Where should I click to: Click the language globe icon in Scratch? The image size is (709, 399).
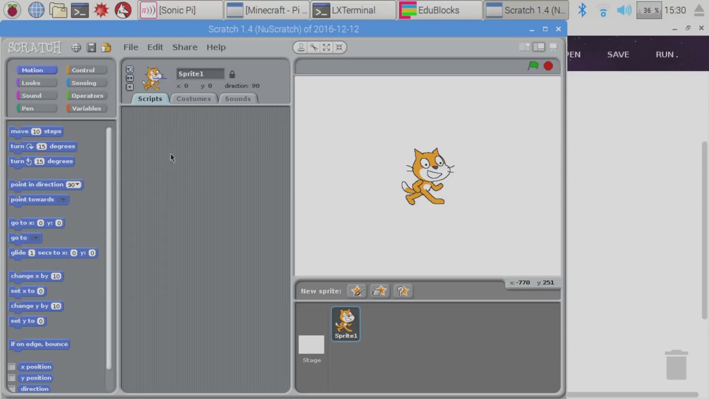coord(76,48)
